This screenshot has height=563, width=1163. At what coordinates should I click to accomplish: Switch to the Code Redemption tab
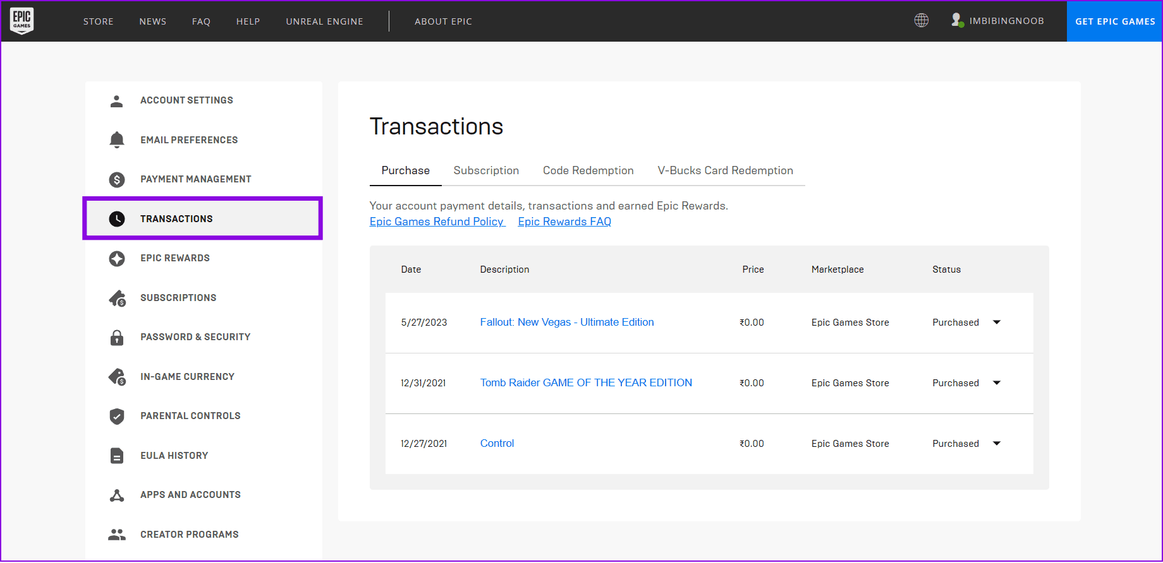588,170
